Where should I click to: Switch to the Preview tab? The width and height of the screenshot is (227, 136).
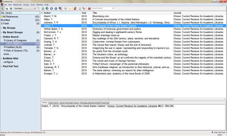(x=44, y=103)
